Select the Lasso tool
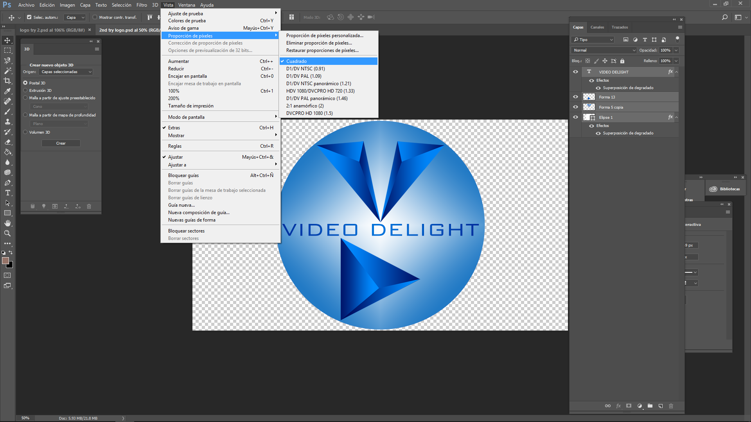751x422 pixels. [7, 61]
